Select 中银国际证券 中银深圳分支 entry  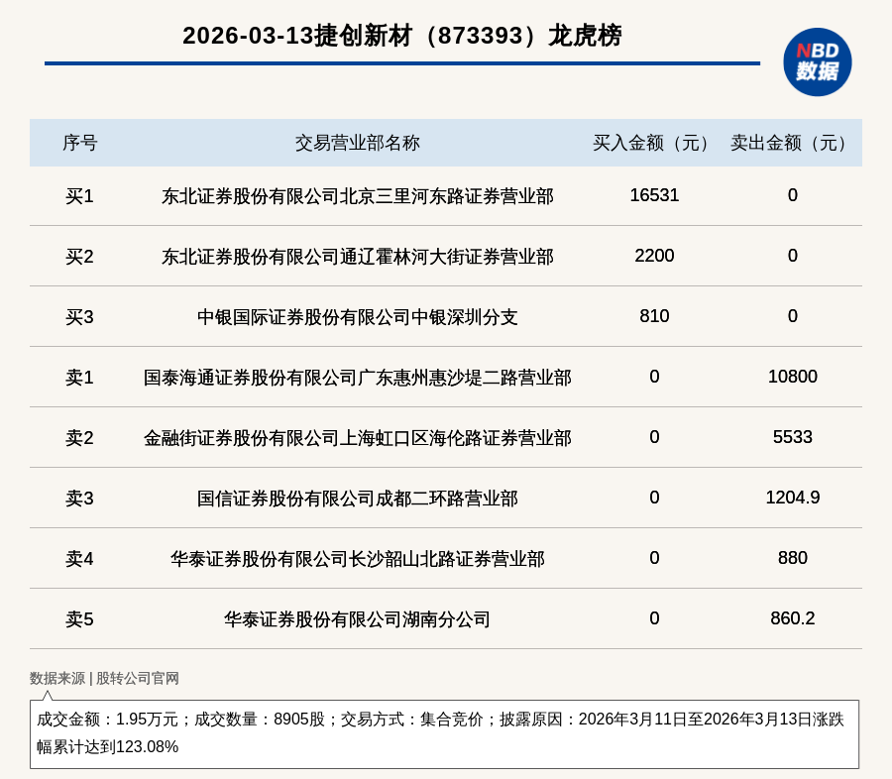[x=357, y=317]
